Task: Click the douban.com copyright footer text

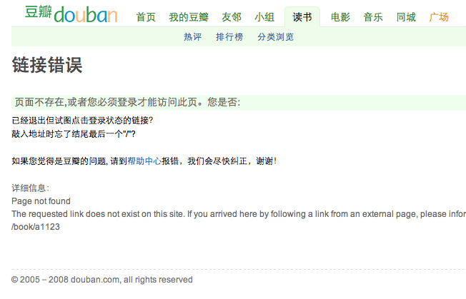Action: 102,280
